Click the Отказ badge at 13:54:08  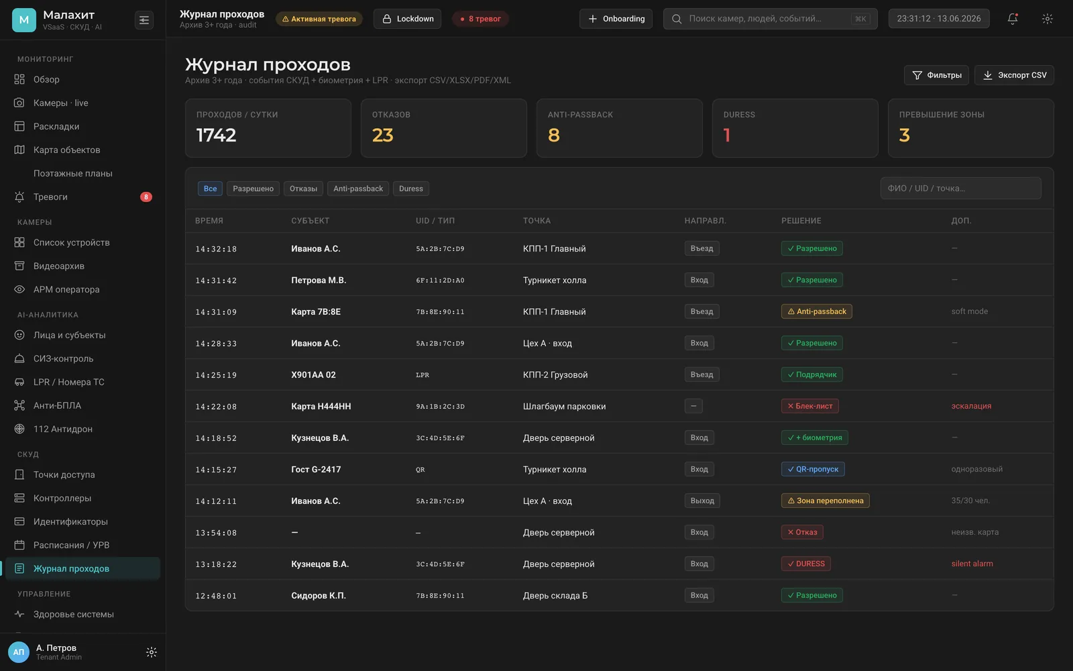point(802,532)
